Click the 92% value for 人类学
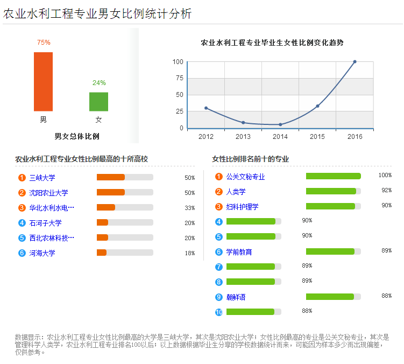This screenshot has width=404, height=364. (386, 191)
